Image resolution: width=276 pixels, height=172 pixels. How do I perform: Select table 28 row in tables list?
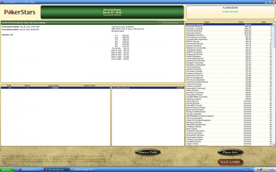tap(56, 88)
